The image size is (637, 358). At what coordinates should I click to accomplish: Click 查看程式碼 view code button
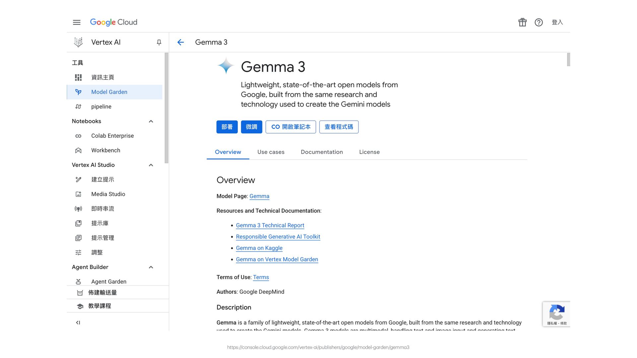(x=339, y=127)
